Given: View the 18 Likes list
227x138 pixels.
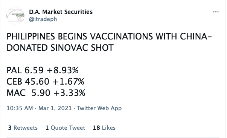Looking at the screenshot, I should [x=104, y=128].
